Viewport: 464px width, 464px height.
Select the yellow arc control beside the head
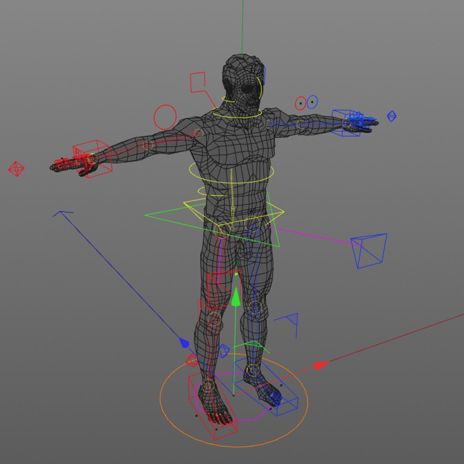(259, 88)
